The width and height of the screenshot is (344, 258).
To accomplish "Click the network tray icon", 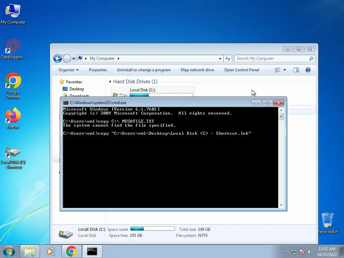I will (294, 252).
